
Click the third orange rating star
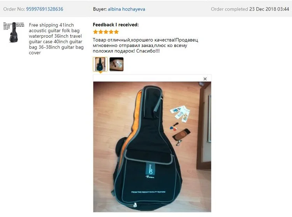click(106, 32)
